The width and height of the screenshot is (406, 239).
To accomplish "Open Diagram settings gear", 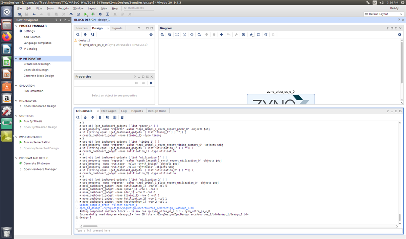I will point(400,35).
